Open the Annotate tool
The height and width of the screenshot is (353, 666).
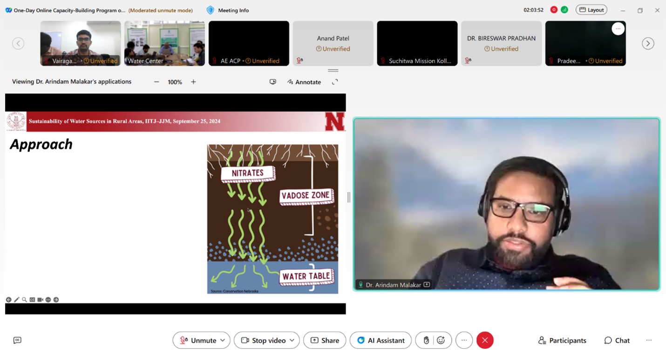tap(304, 82)
